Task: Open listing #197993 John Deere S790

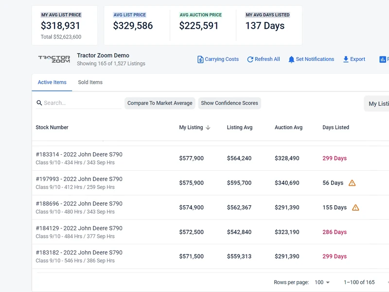Action: click(x=79, y=179)
